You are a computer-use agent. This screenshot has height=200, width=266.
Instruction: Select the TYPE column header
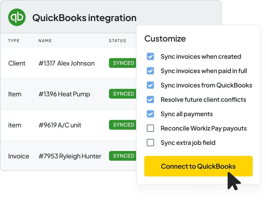coord(14,41)
